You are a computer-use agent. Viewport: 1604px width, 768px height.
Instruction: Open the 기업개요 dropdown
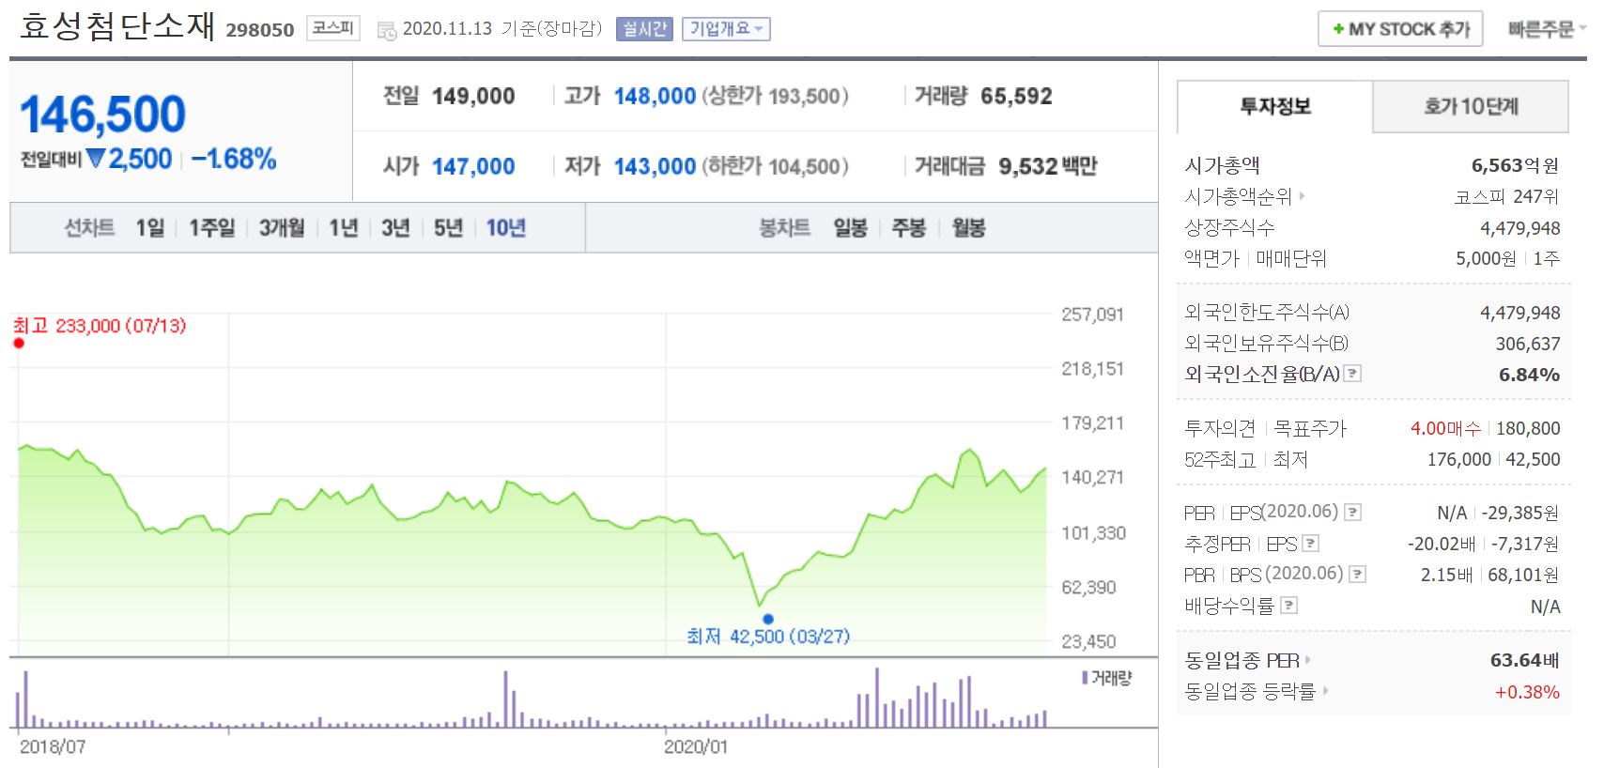pyautogui.click(x=725, y=29)
